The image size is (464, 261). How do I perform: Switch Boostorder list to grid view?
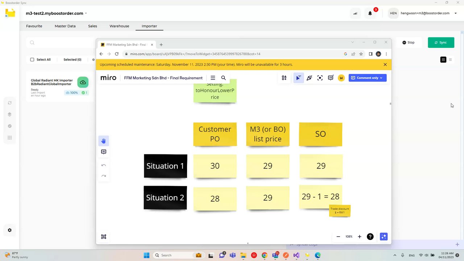(443, 59)
